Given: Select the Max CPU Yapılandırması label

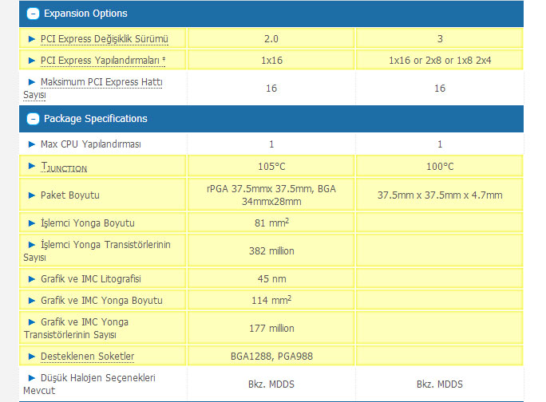Looking at the screenshot, I should [x=91, y=144].
